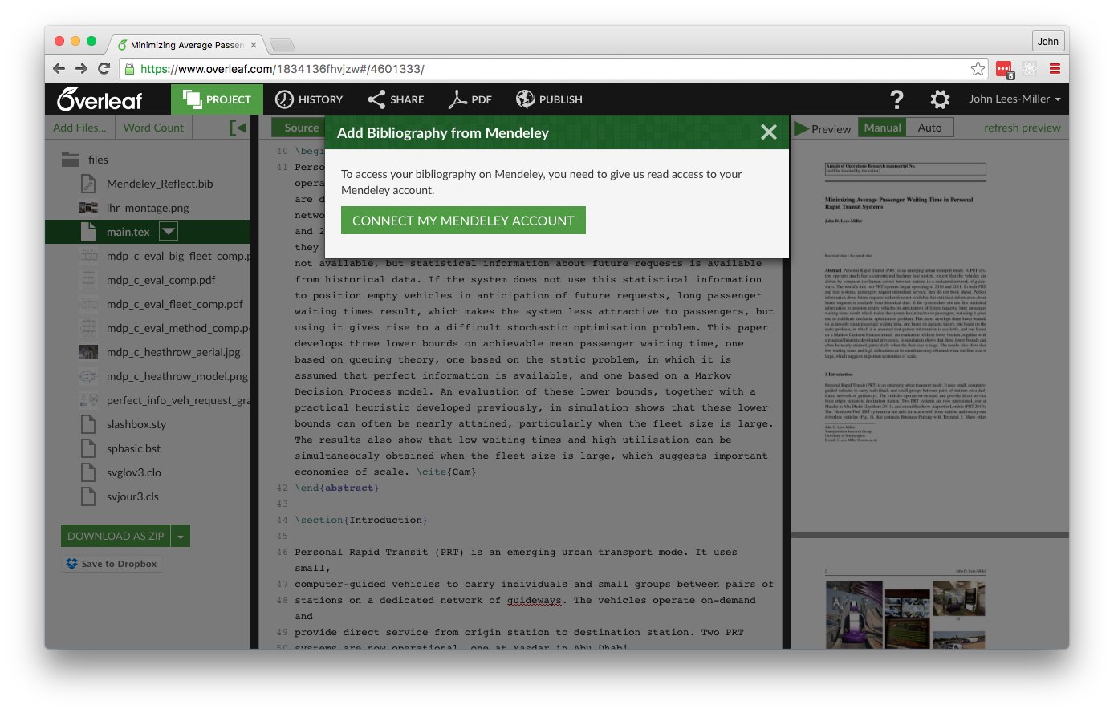Open the History view
The width and height of the screenshot is (1114, 713).
pyautogui.click(x=309, y=99)
